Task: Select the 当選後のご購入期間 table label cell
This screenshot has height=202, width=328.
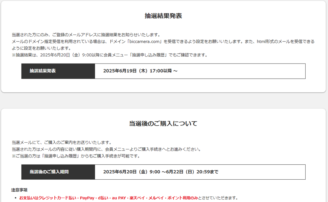Action: 58,172
